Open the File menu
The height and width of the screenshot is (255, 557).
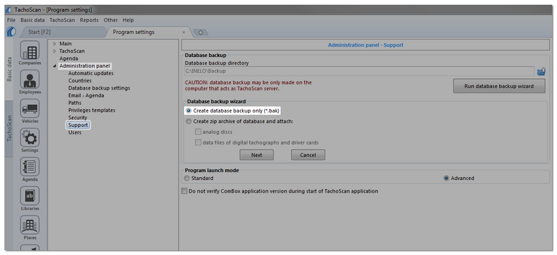[x=11, y=20]
